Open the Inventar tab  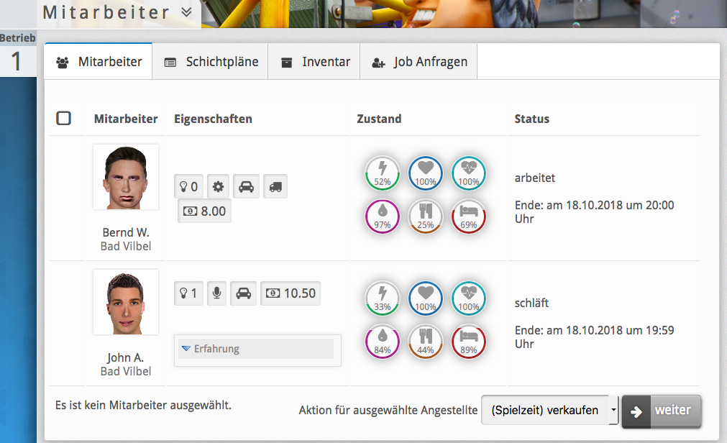pyautogui.click(x=315, y=62)
